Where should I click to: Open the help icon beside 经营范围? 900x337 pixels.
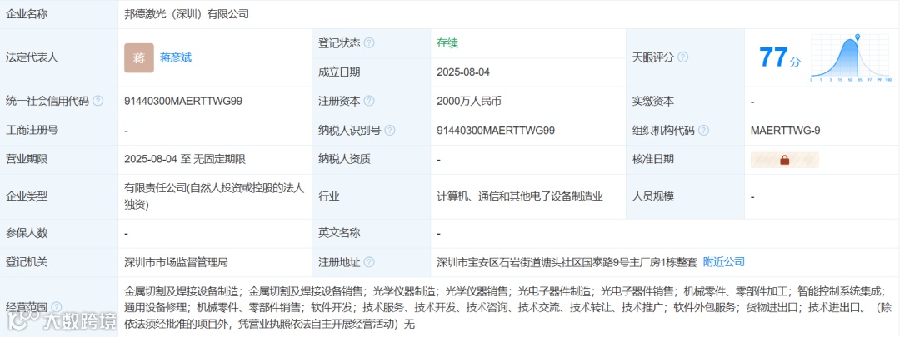click(x=57, y=308)
